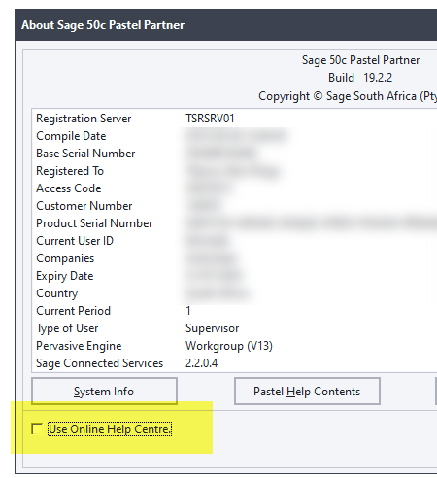Select the Customer Number label

tap(84, 206)
